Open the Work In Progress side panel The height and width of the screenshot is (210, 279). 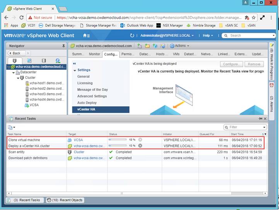(x=272, y=62)
